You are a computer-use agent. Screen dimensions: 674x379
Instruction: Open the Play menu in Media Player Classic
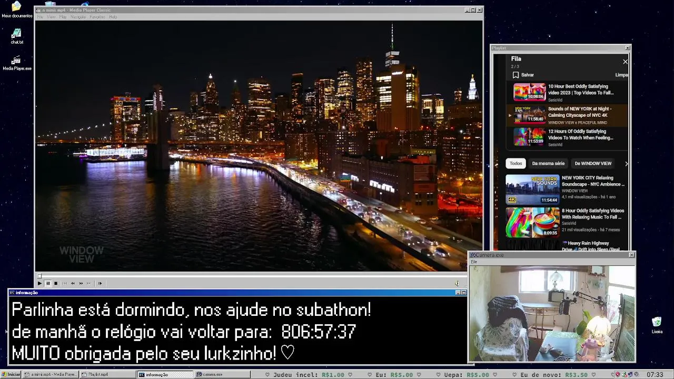pyautogui.click(x=63, y=17)
